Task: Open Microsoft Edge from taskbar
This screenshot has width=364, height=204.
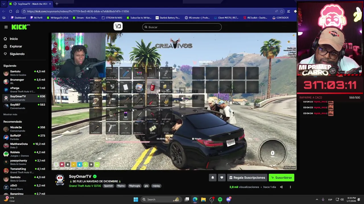Action: point(195,199)
